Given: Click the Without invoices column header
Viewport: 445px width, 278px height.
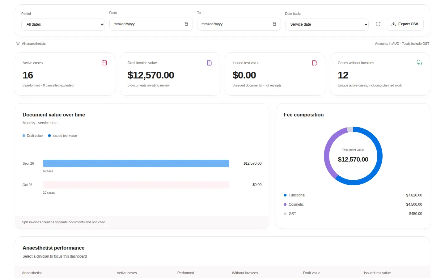Looking at the screenshot, I should pyautogui.click(x=245, y=273).
